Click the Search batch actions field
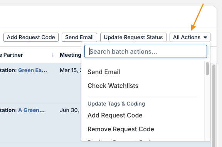Image resolution: width=222 pixels, height=147 pixels. [146, 51]
